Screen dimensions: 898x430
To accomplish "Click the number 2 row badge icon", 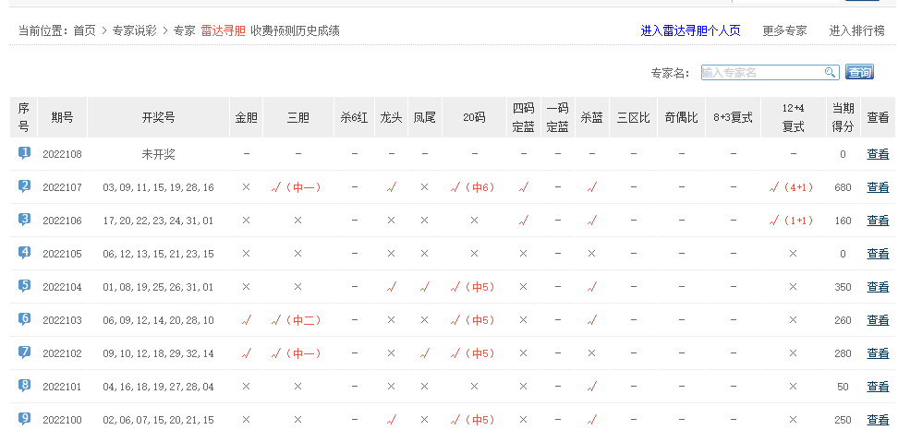I will pos(25,186).
